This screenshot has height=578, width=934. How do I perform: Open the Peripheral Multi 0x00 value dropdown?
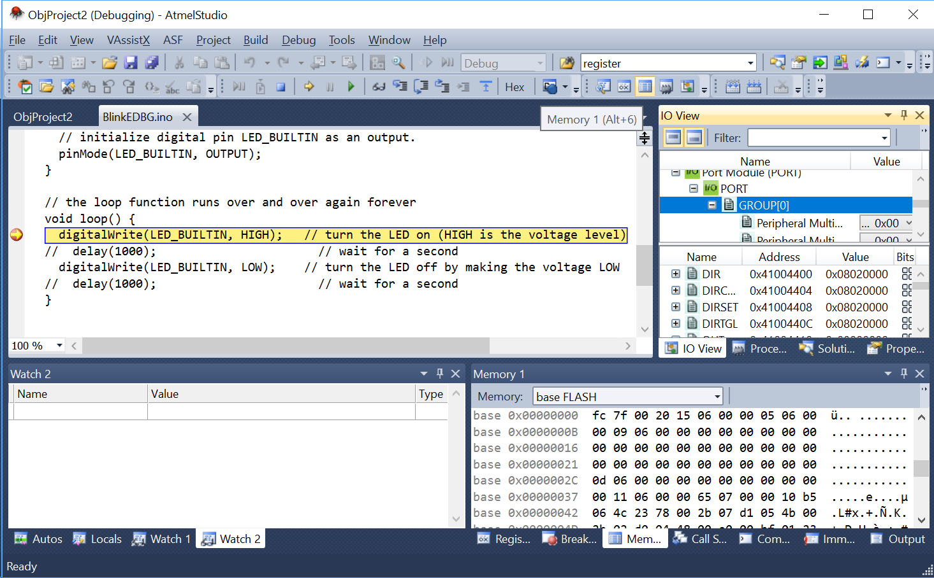908,223
